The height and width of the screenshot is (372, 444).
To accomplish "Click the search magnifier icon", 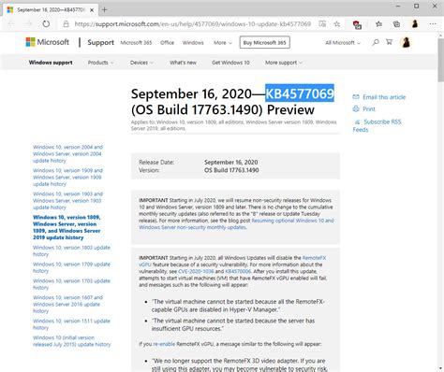I will pos(376,42).
